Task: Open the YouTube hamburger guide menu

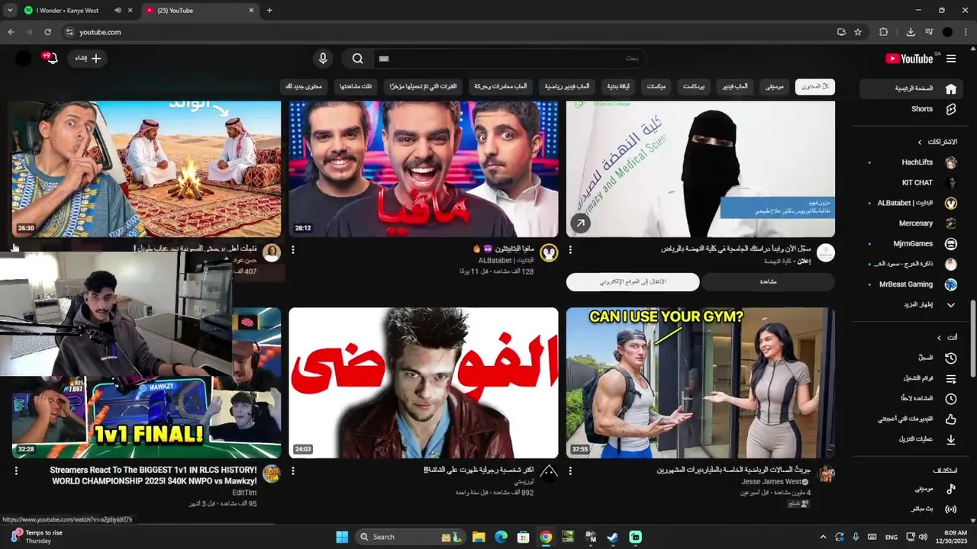Action: pyautogui.click(x=950, y=59)
